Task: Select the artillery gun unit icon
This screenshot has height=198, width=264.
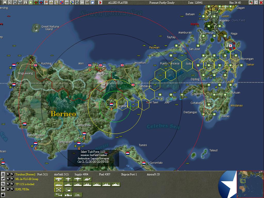Action: 68,190
